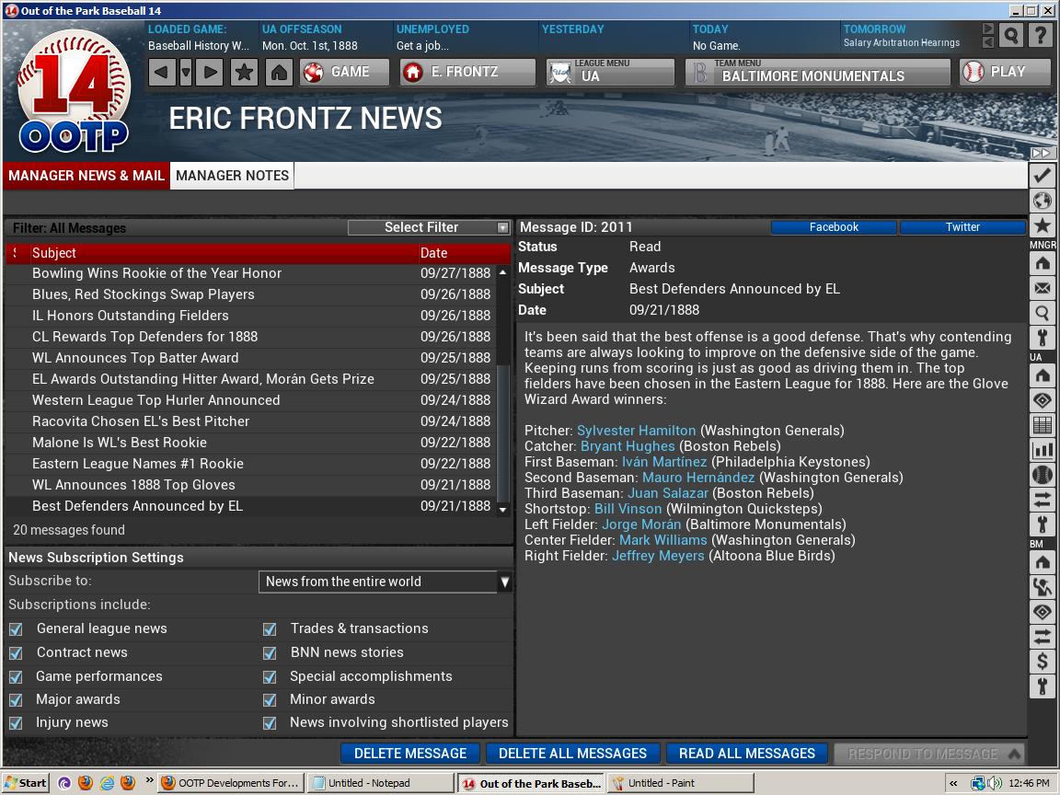
Task: Click the Delete All Messages button
Action: 572,754
